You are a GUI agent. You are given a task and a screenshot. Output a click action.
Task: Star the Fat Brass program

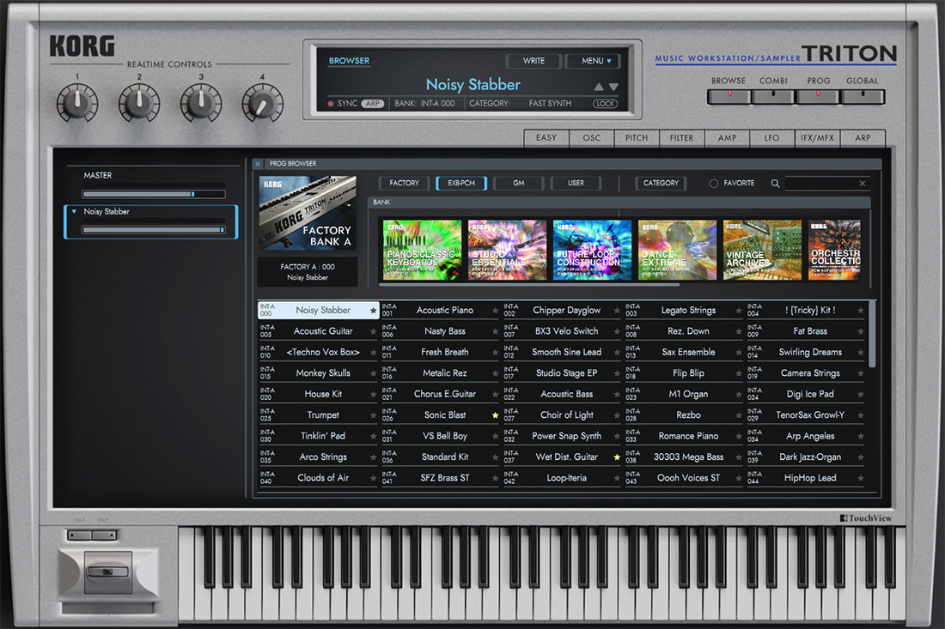[x=861, y=331]
